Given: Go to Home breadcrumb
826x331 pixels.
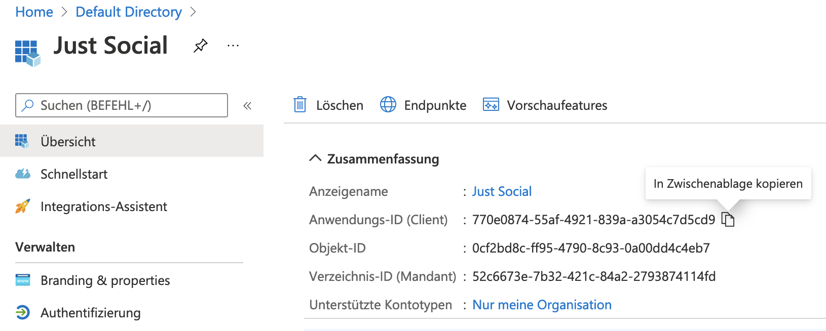Looking at the screenshot, I should coord(34,12).
